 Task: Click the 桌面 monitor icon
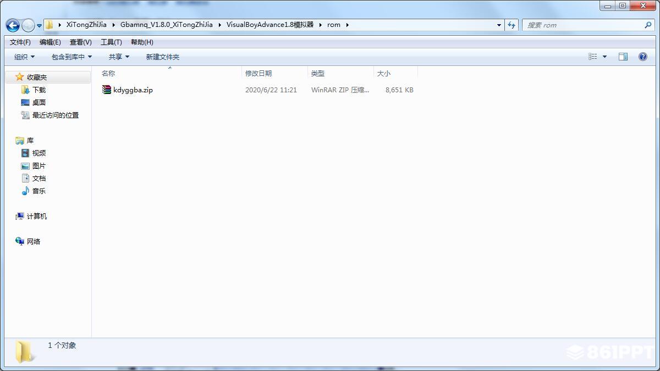(x=25, y=102)
